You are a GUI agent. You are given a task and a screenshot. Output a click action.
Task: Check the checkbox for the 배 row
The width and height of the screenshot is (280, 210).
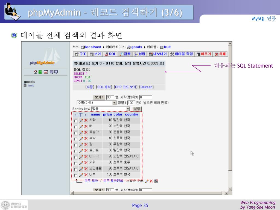click(x=75, y=127)
